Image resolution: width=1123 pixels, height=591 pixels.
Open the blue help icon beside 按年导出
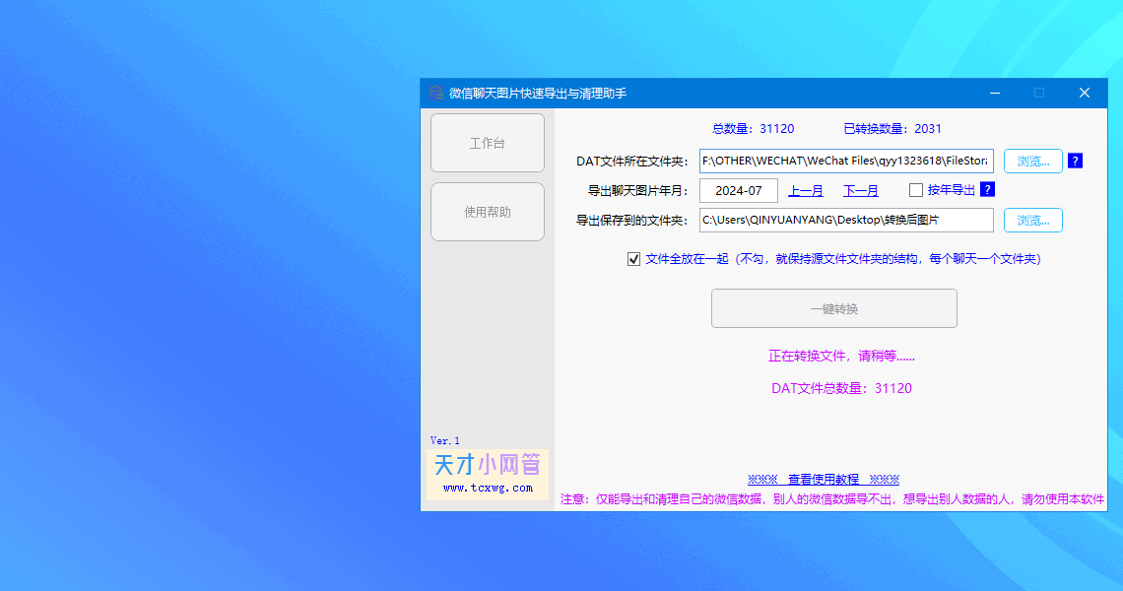[987, 190]
